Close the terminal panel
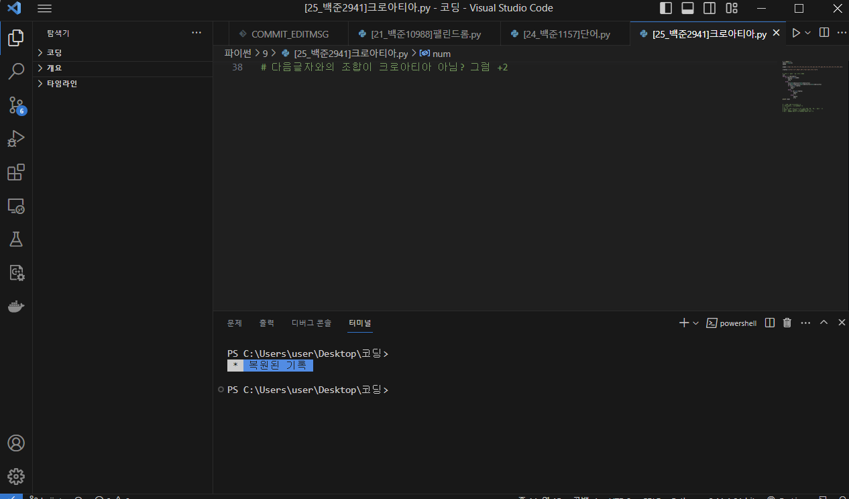This screenshot has height=499, width=849. (842, 323)
